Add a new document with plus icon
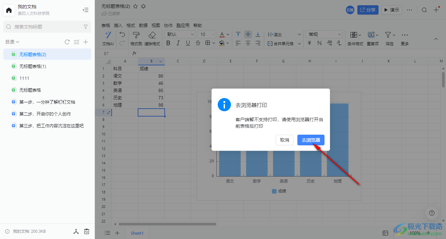446x239 pixels. pyautogui.click(x=86, y=42)
